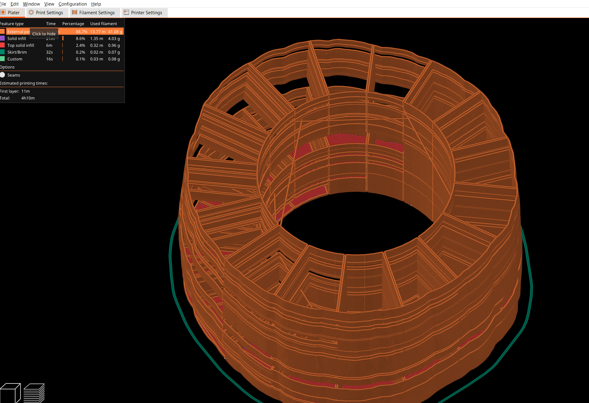
Task: Click the 88.7% percentage value
Action: tap(82, 32)
